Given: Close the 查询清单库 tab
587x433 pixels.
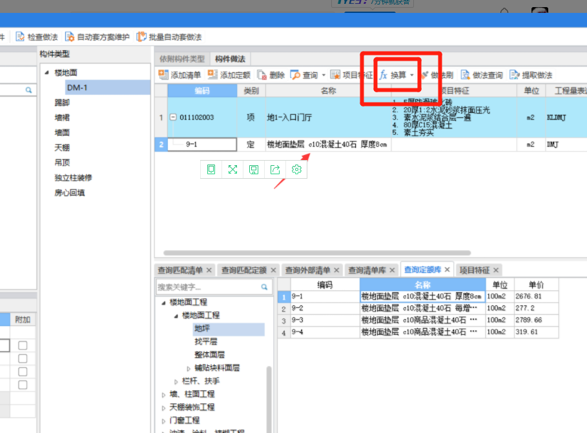Looking at the screenshot, I should coord(393,270).
